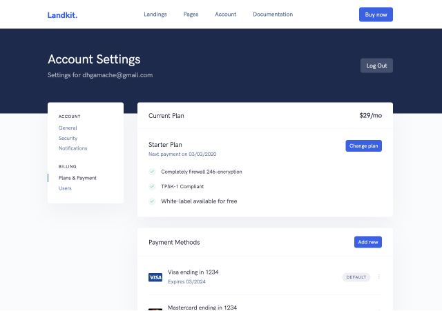Open the Account dropdown in navbar
442x311 pixels.
point(225,14)
